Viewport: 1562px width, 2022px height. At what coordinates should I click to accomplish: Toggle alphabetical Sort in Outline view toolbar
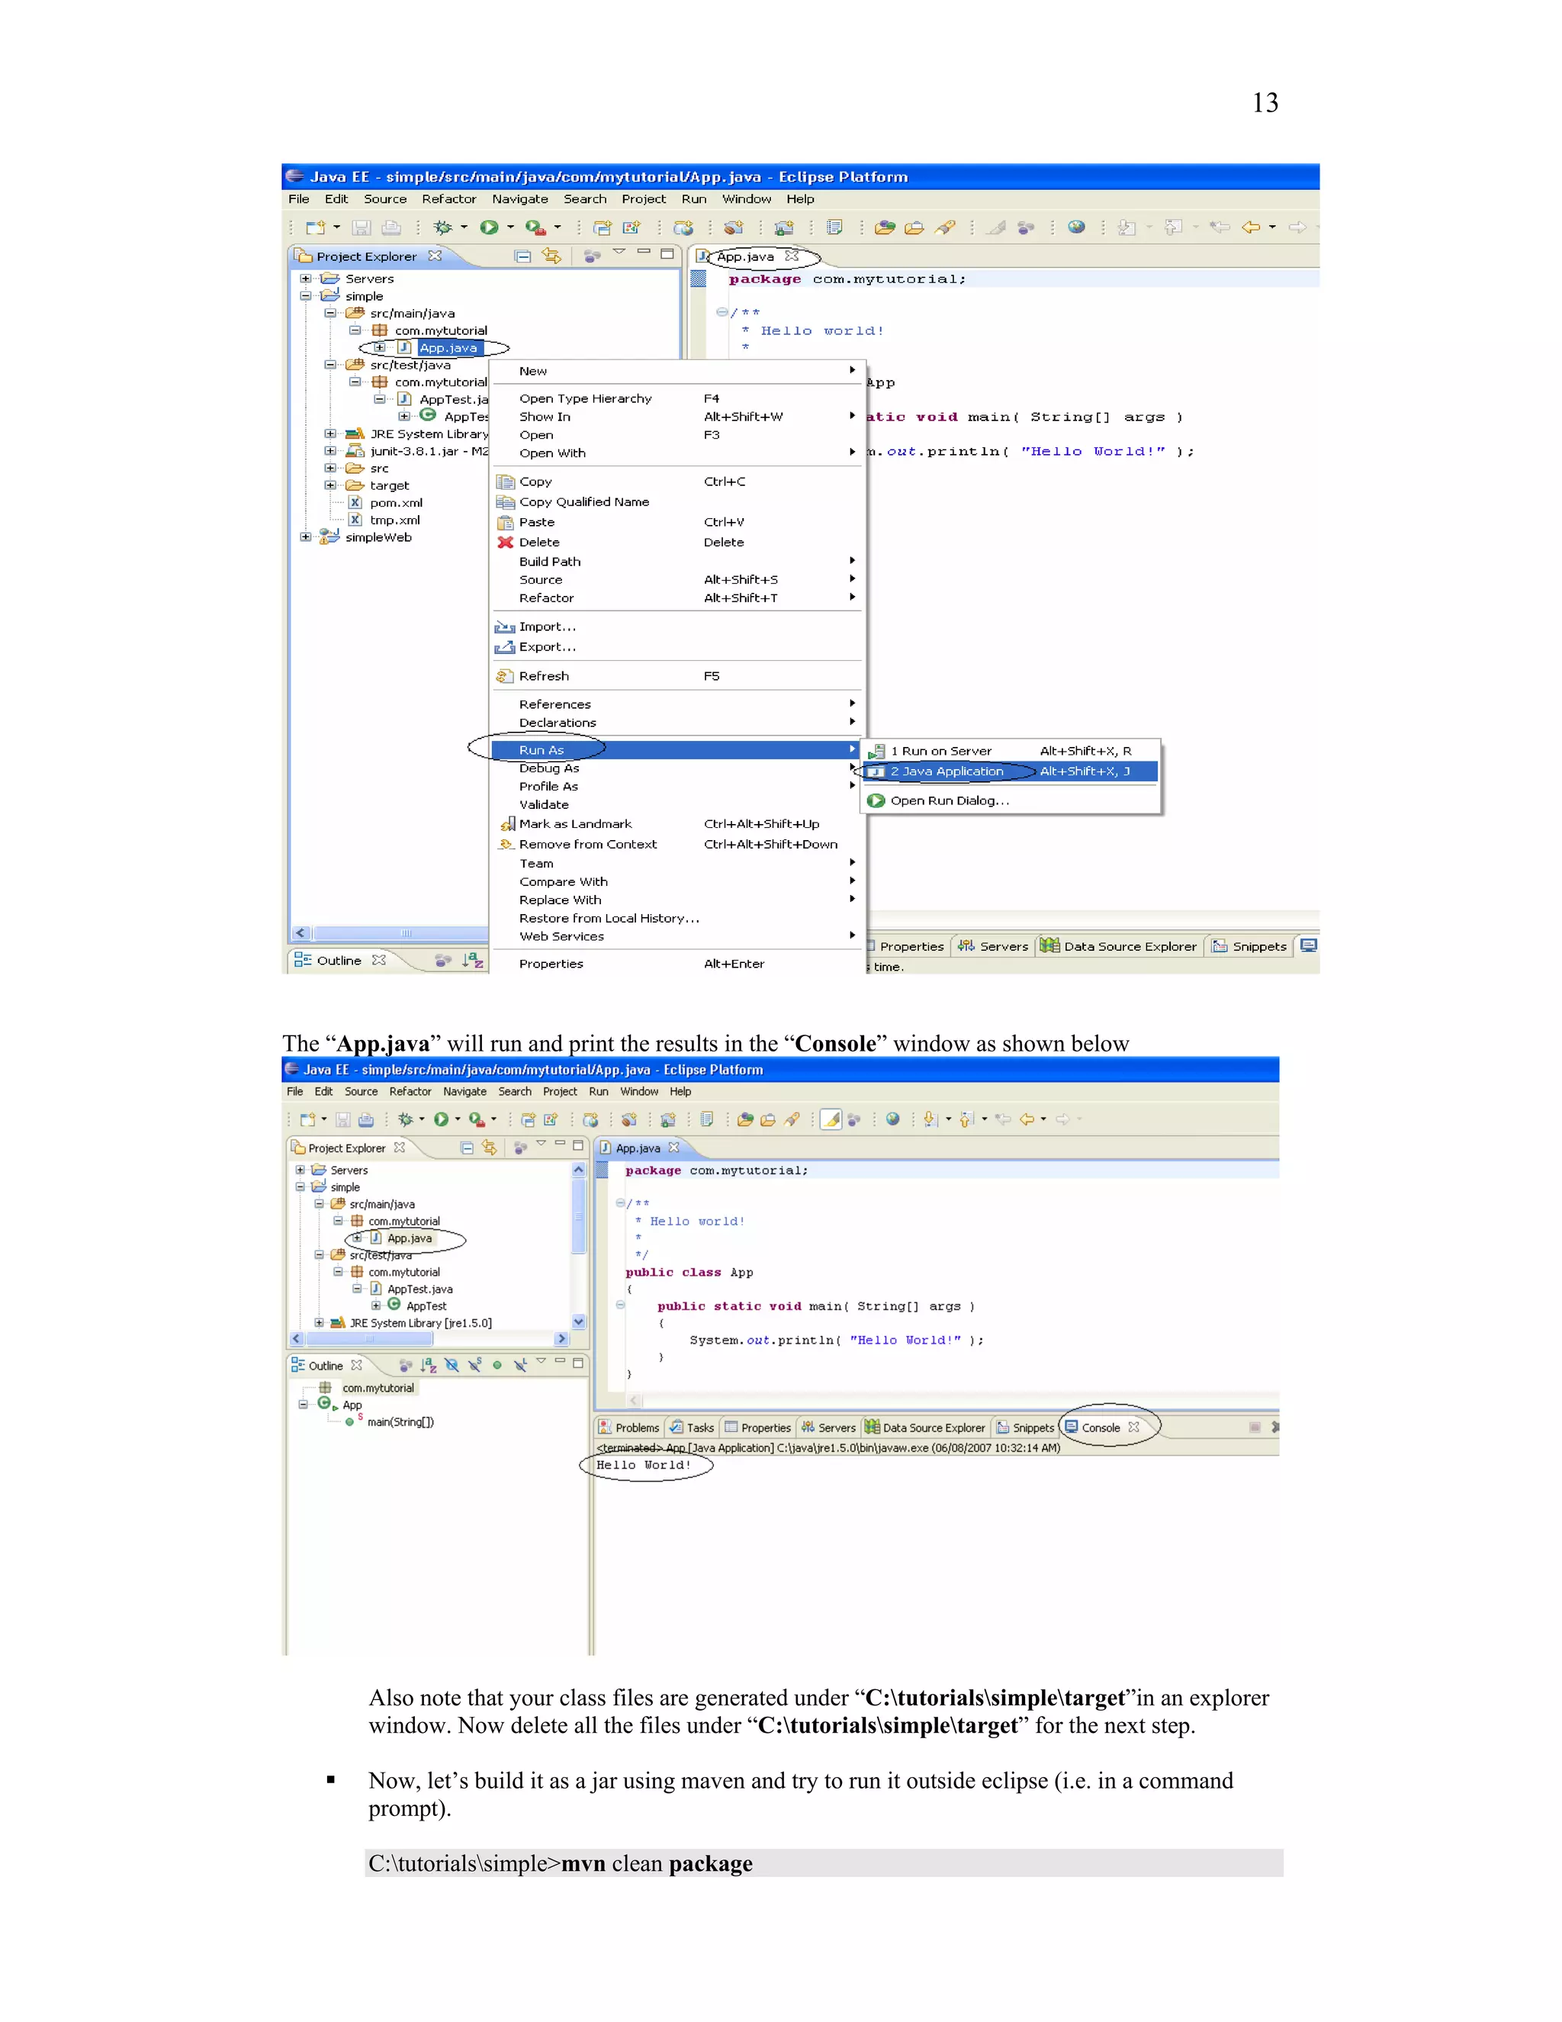[x=429, y=1366]
